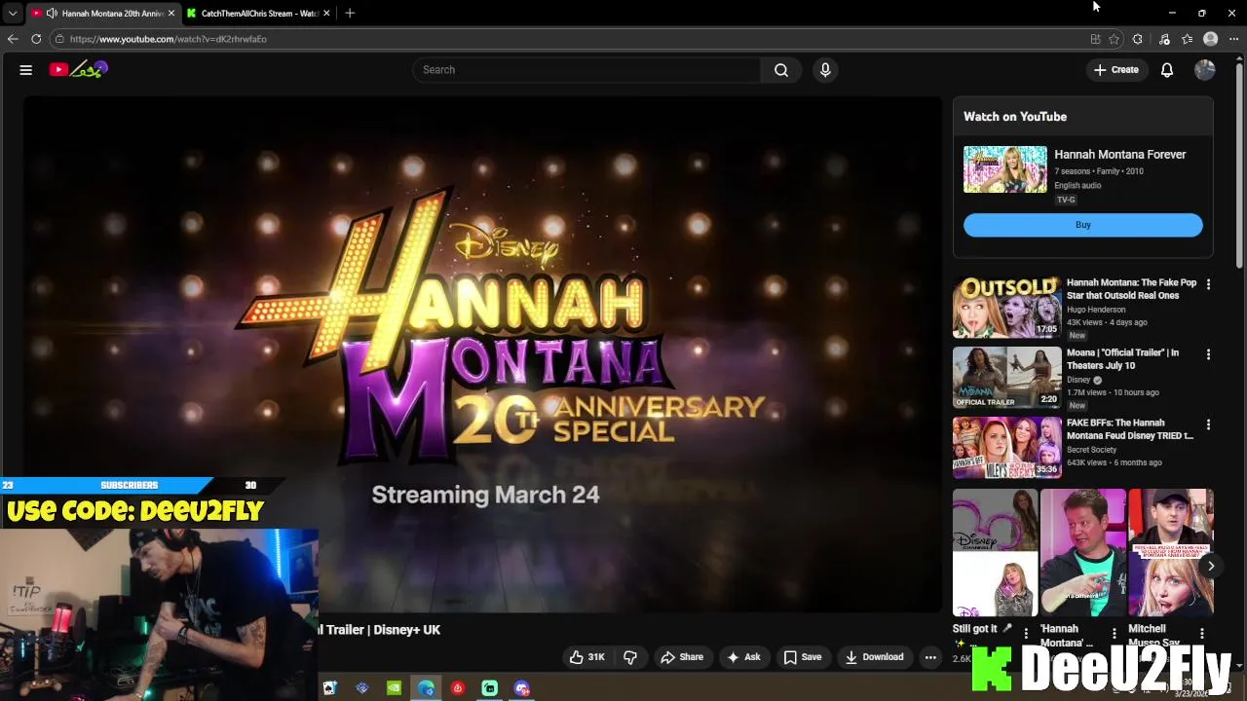Open options for the FAKE BFFs video suggestion

[x=1208, y=424]
